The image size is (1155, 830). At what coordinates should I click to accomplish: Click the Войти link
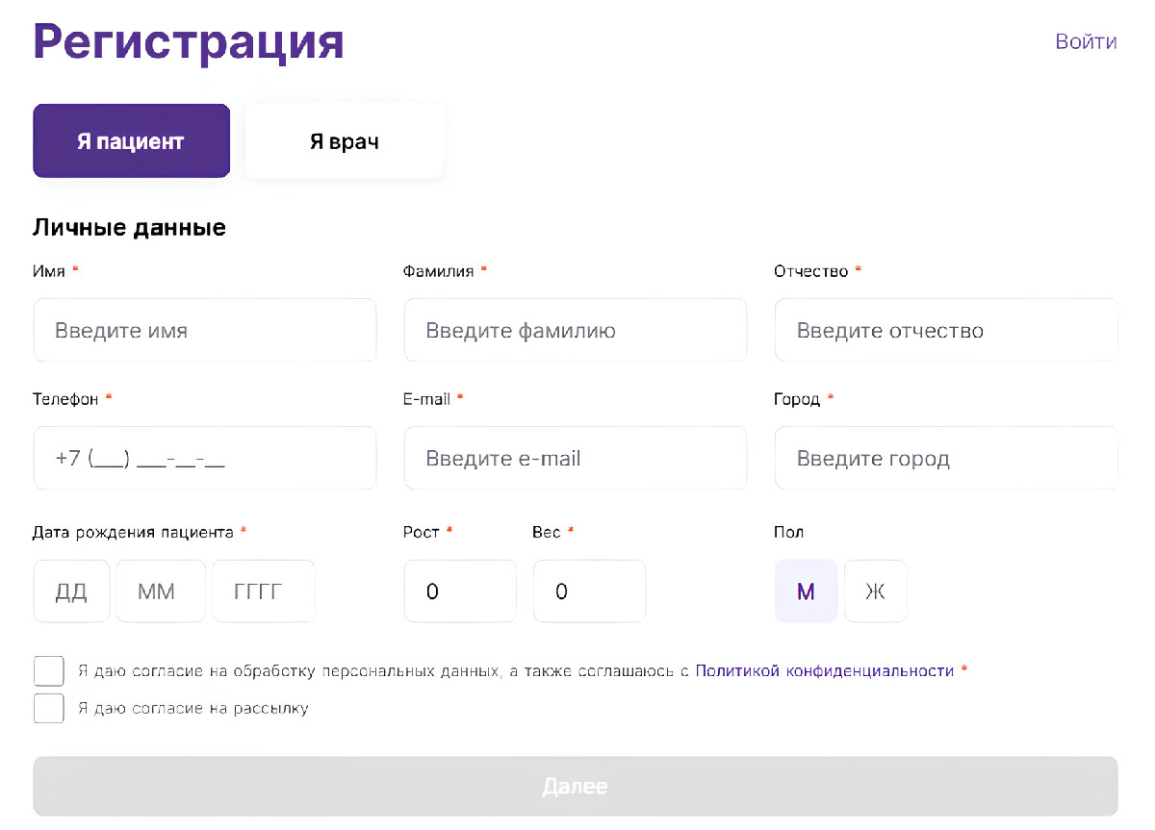[1086, 41]
